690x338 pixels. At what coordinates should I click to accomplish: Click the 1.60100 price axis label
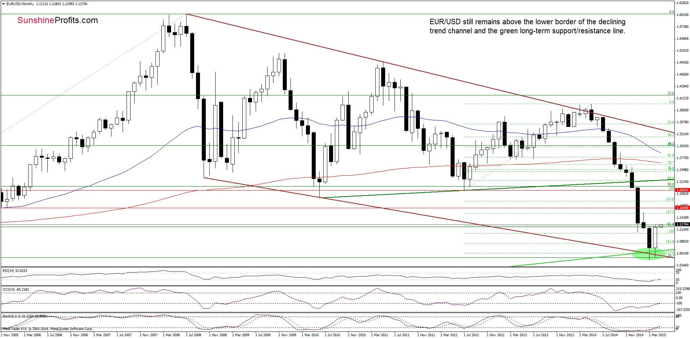click(682, 15)
